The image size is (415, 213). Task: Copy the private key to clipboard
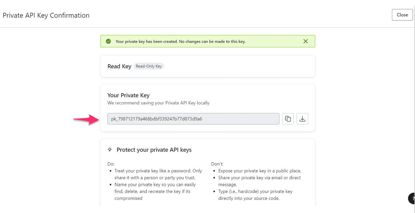point(288,119)
